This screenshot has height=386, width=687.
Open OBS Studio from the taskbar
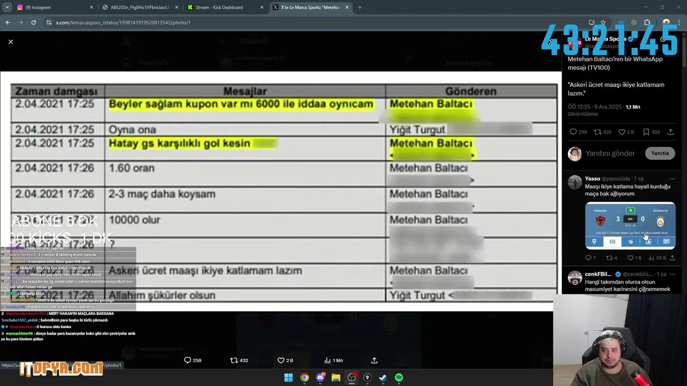tap(352, 377)
